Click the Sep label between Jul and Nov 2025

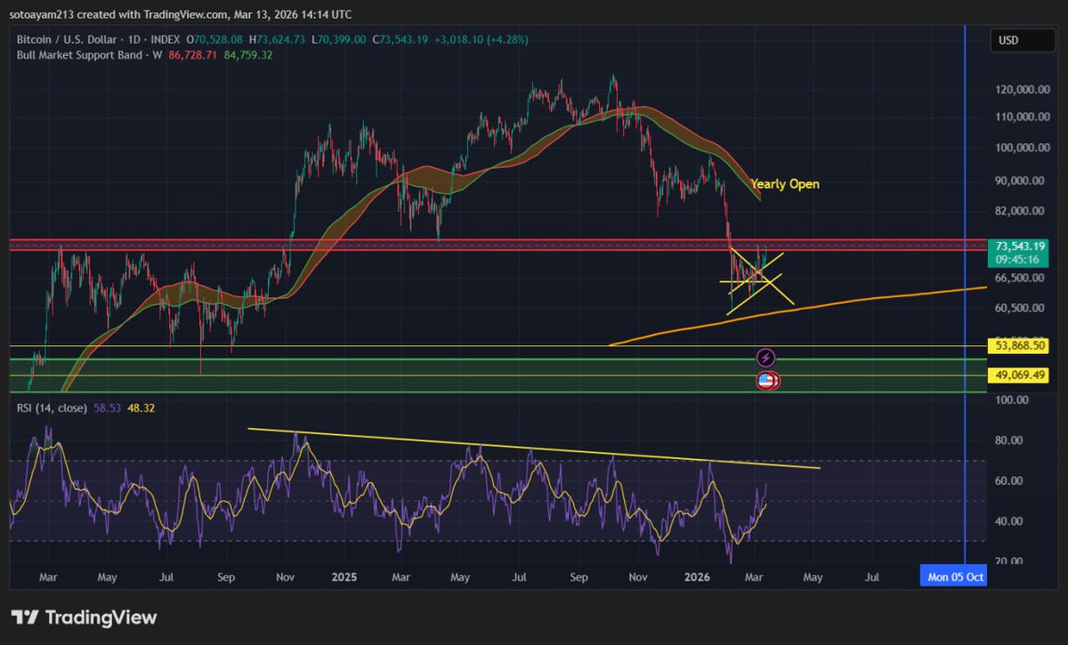[x=579, y=576]
